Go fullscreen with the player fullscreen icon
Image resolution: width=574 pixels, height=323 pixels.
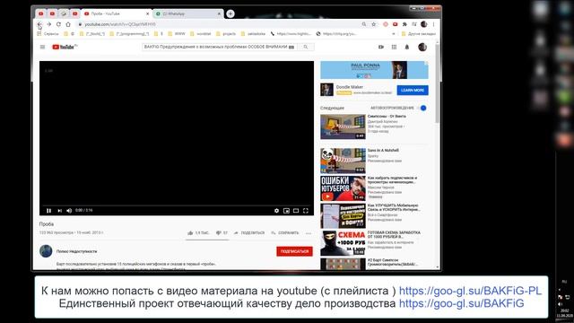[x=306, y=211]
